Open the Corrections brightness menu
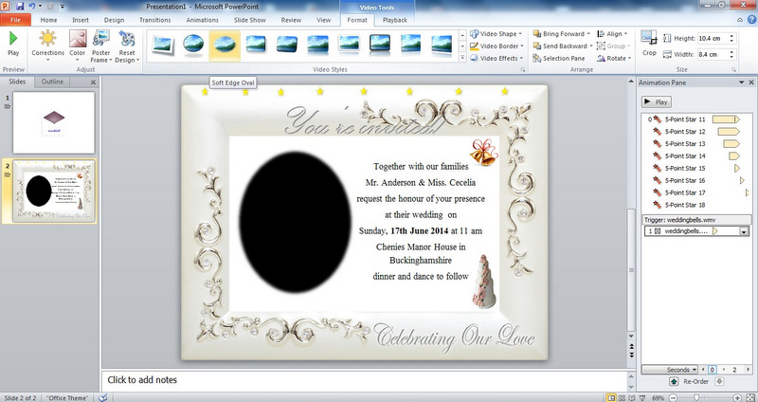 pyautogui.click(x=47, y=45)
